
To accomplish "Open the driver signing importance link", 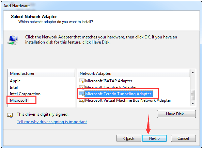I will [52, 122].
